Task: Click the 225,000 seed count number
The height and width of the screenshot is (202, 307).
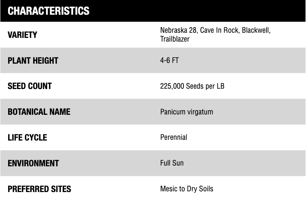Action: pyautogui.click(x=172, y=86)
